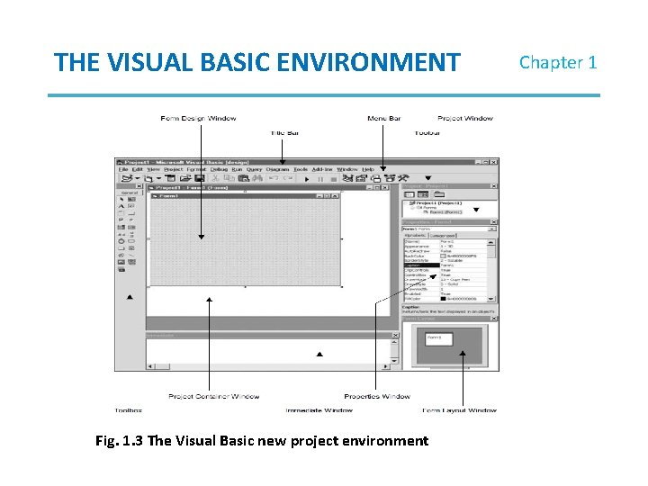The image size is (648, 486).
Task: Open the Run menu
Action: 237,169
